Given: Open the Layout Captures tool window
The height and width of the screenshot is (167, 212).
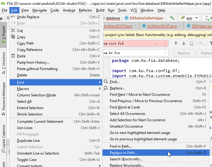Looking at the screenshot, I should click(x=4, y=139).
